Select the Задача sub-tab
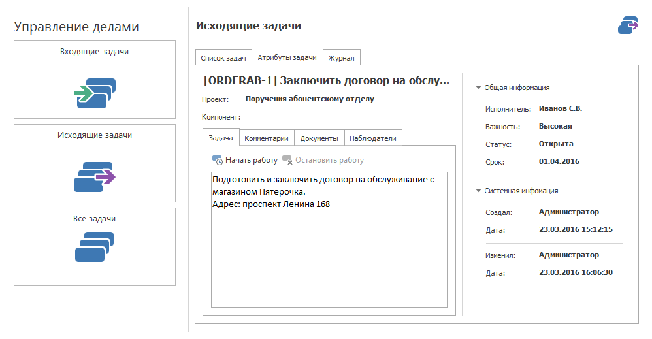The height and width of the screenshot is (339, 652). [x=221, y=137]
